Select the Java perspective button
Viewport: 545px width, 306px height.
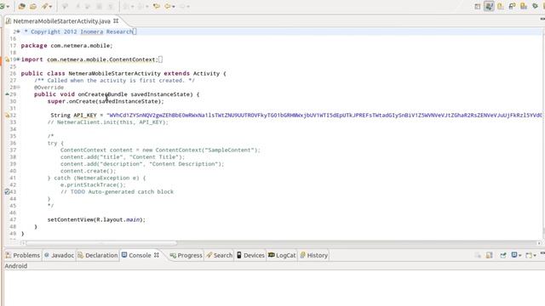(x=489, y=6)
